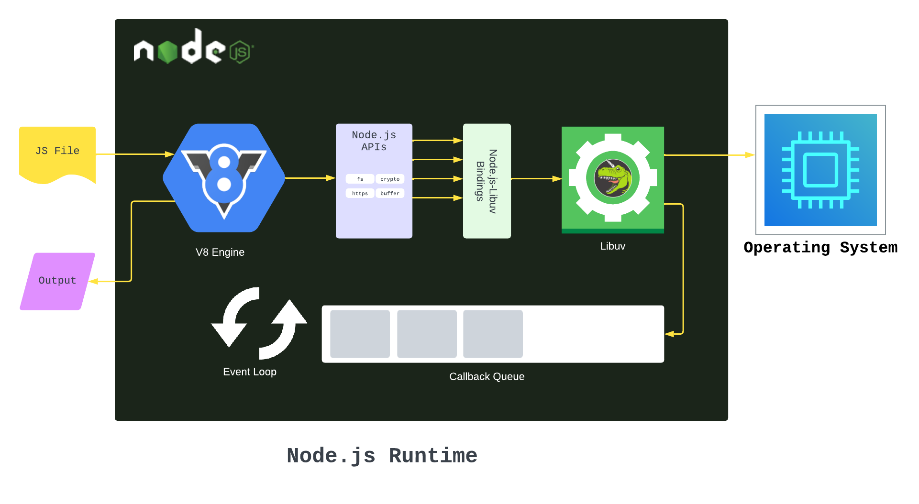Select the https module chip
The image size is (919, 504).
pyautogui.click(x=360, y=193)
